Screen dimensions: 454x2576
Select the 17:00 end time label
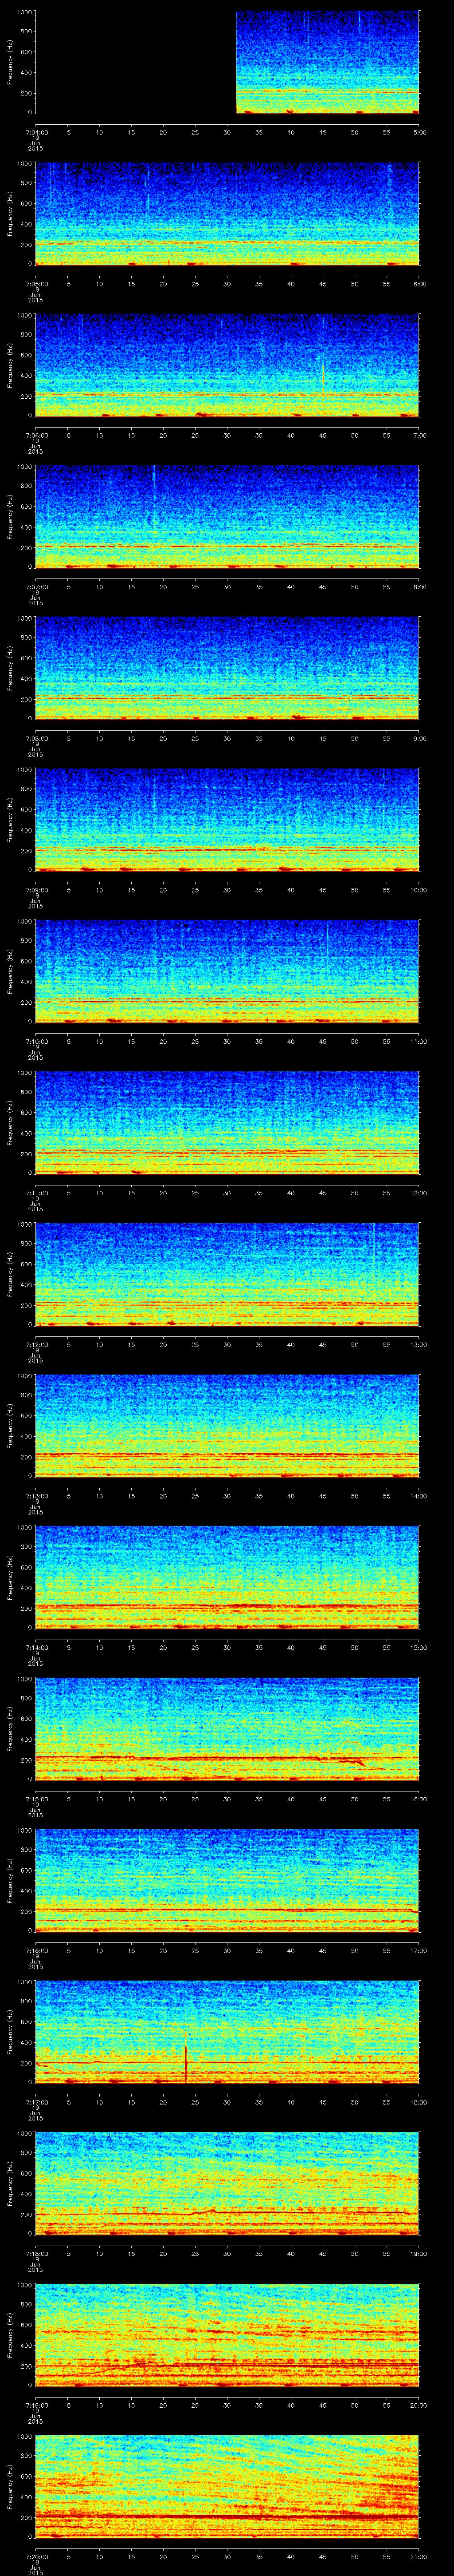(x=418, y=1950)
